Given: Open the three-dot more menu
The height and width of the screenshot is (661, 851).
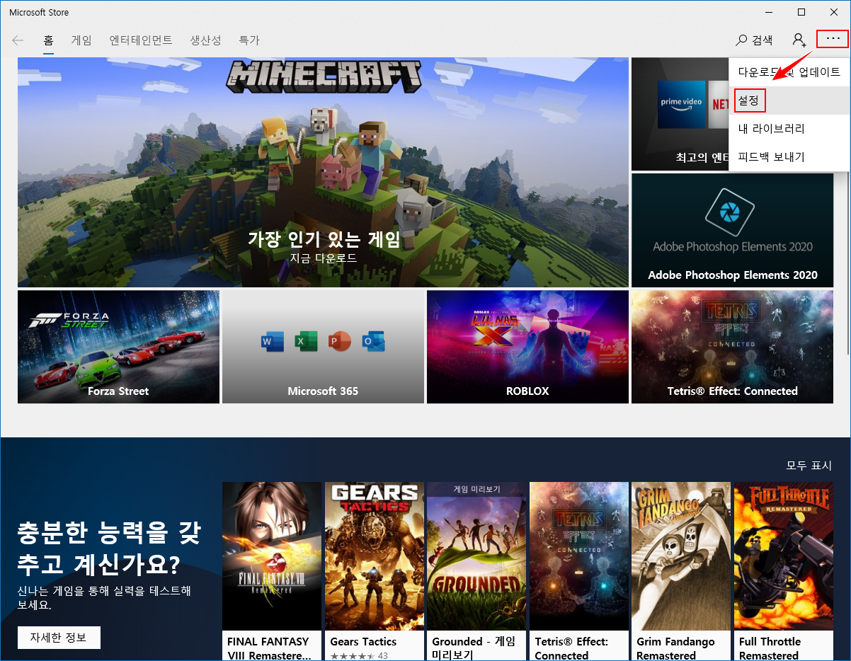Looking at the screenshot, I should pos(832,40).
